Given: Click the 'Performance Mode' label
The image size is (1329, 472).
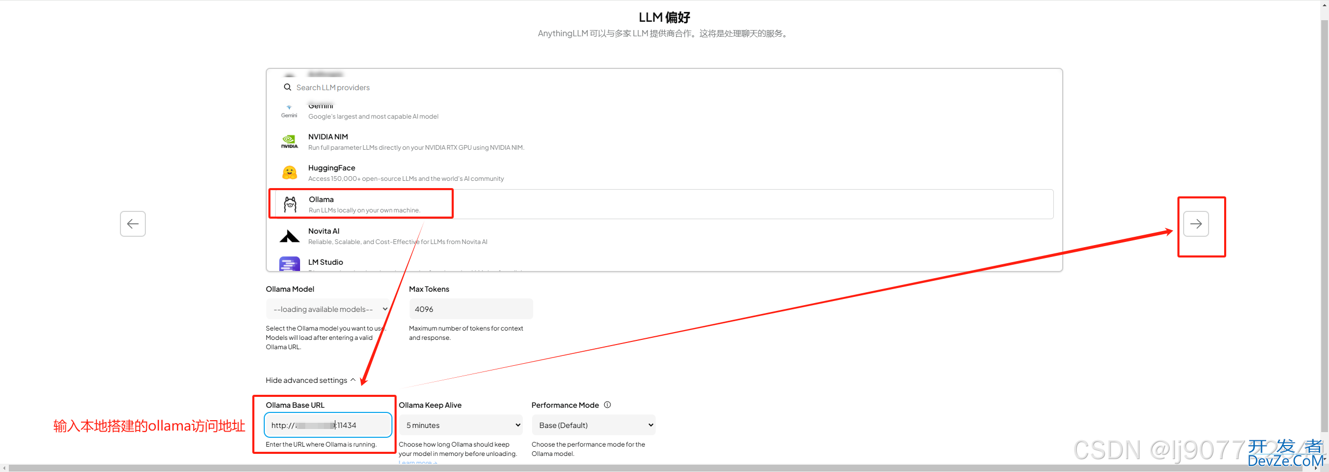Looking at the screenshot, I should (x=565, y=405).
